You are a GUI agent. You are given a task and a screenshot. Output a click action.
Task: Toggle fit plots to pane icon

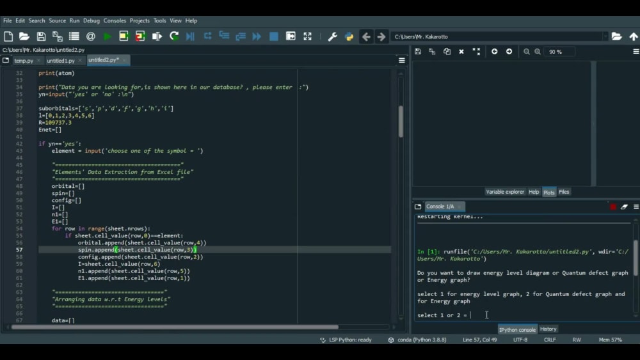476,51
